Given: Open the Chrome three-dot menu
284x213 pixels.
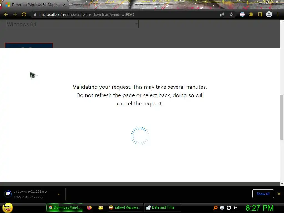Looking at the screenshot, I should click(278, 14).
